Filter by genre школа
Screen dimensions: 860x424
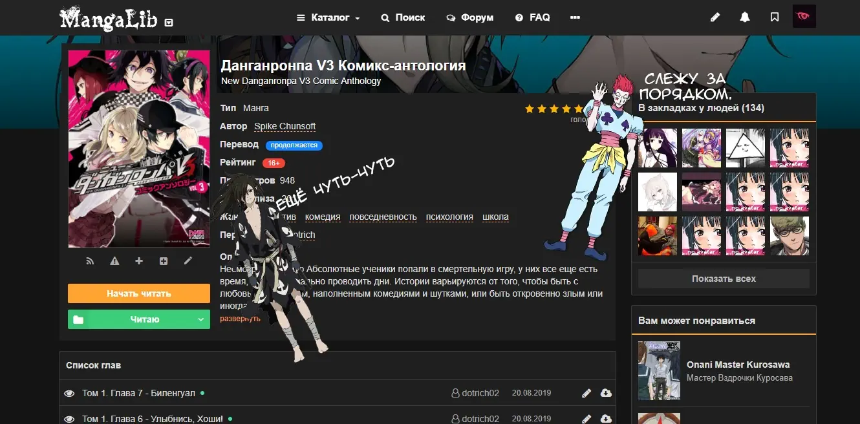coord(495,217)
